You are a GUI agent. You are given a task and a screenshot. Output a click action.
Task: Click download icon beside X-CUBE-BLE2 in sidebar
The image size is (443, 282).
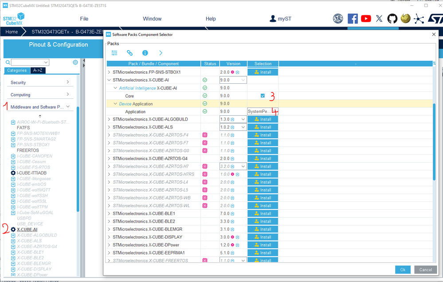(x=13, y=258)
